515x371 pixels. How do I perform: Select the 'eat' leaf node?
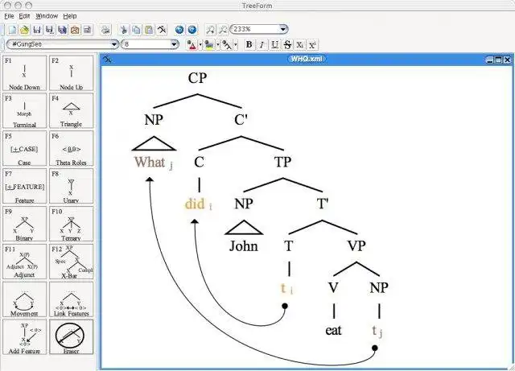(x=333, y=330)
